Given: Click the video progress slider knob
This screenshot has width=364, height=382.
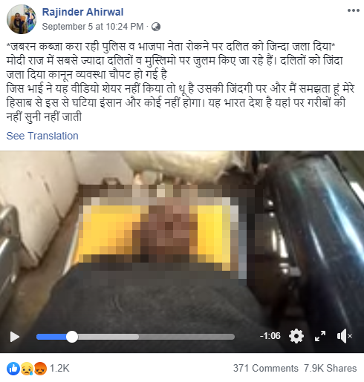Looking at the screenshot, I should tap(72, 337).
